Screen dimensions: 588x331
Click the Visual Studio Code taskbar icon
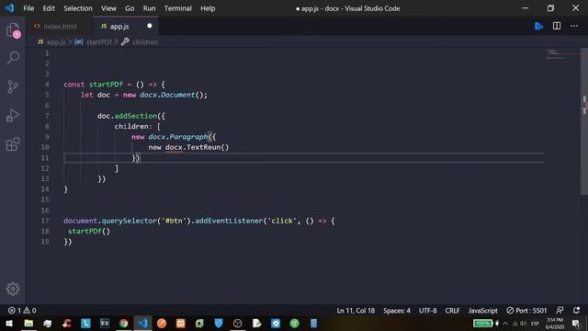coord(142,323)
